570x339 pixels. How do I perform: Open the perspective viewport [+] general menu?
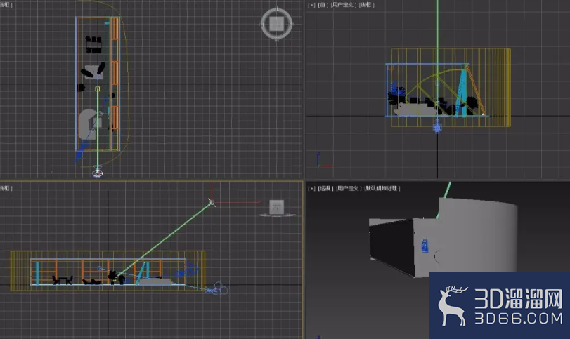[x=311, y=188]
